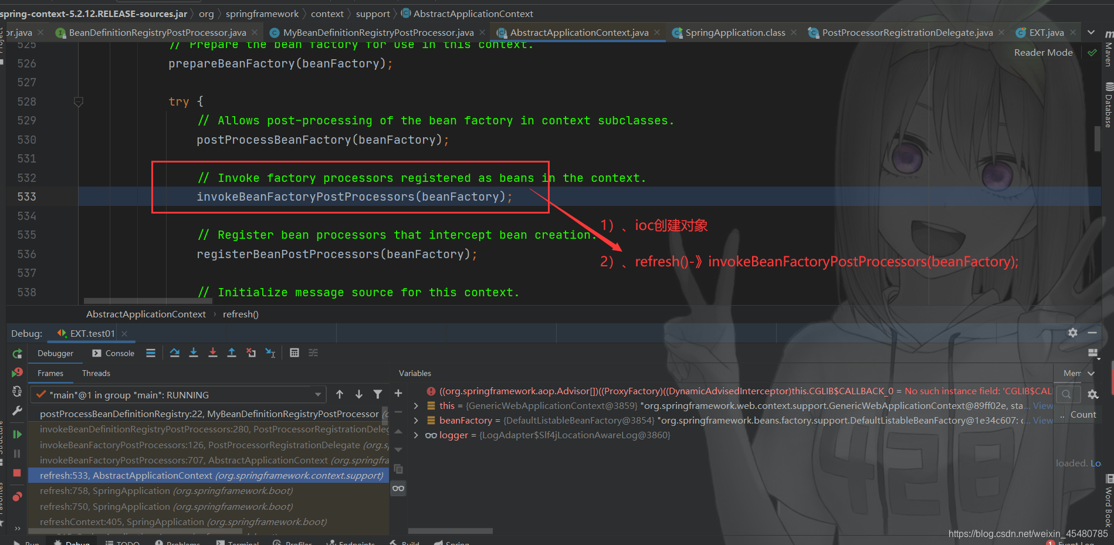
Task: Toggle the frames filter funnel icon
Action: tap(378, 394)
